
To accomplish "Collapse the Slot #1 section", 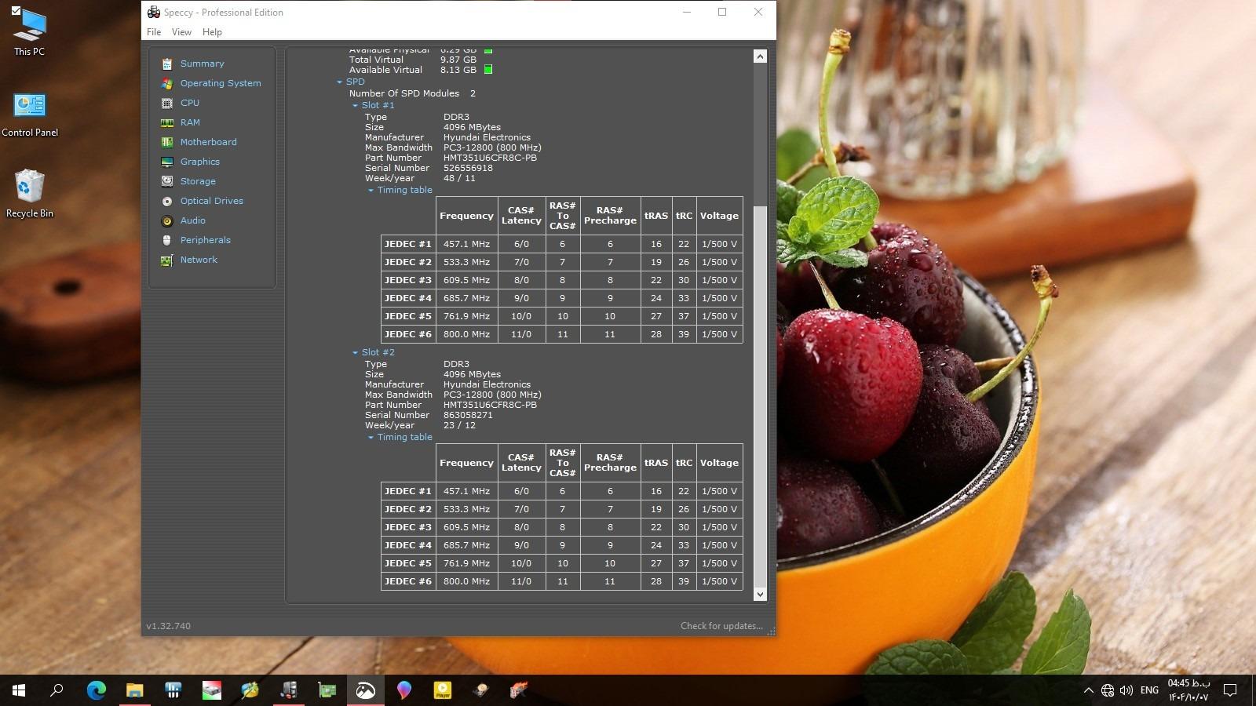I will click(x=355, y=105).
